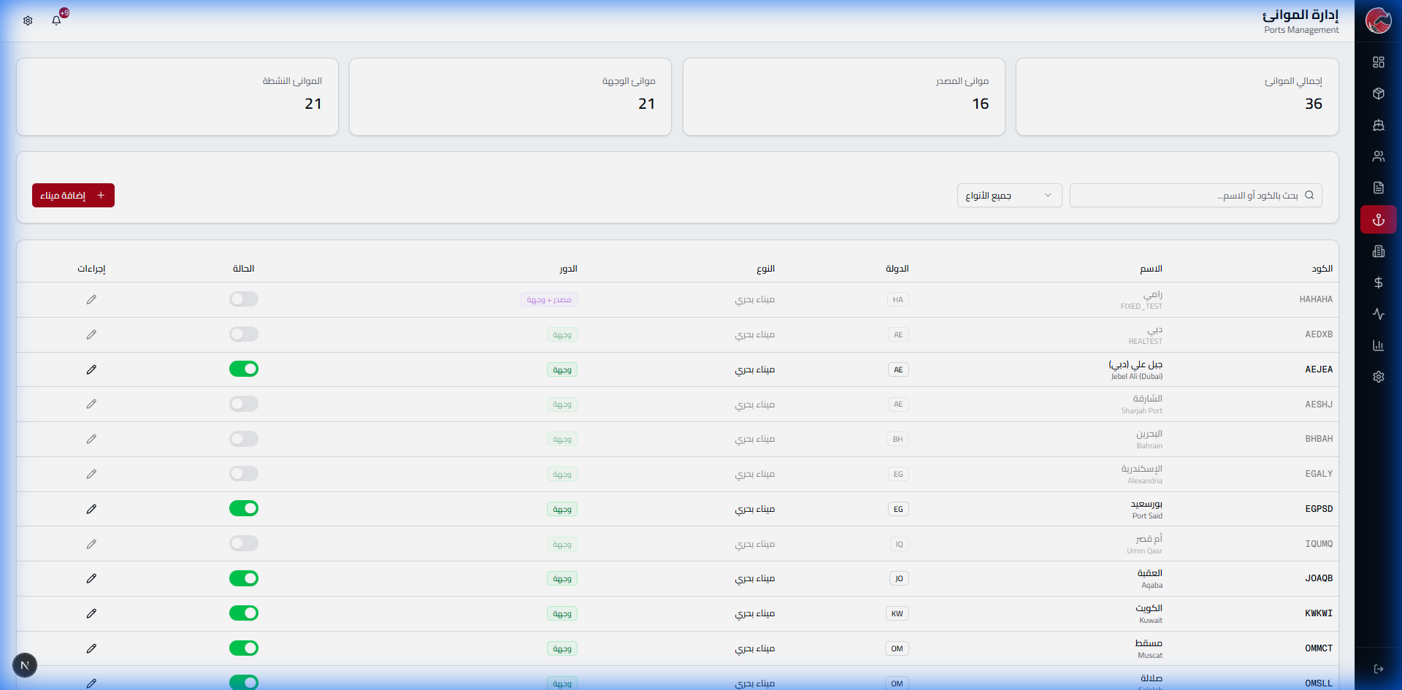Open the document menu item in sidebar

tap(1378, 188)
